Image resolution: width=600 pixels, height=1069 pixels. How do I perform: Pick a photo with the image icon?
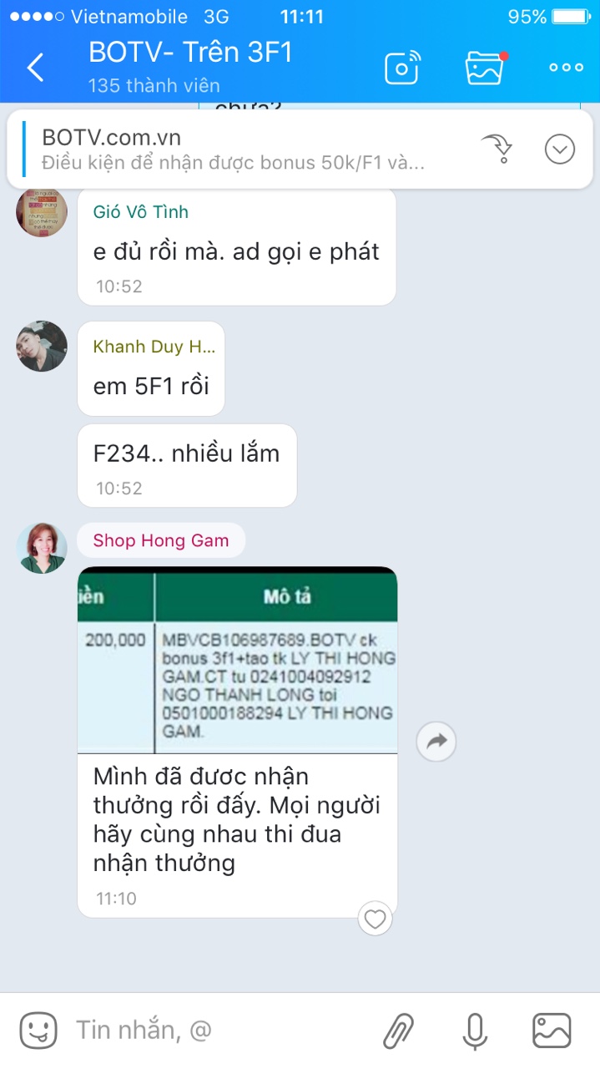coord(552,1031)
